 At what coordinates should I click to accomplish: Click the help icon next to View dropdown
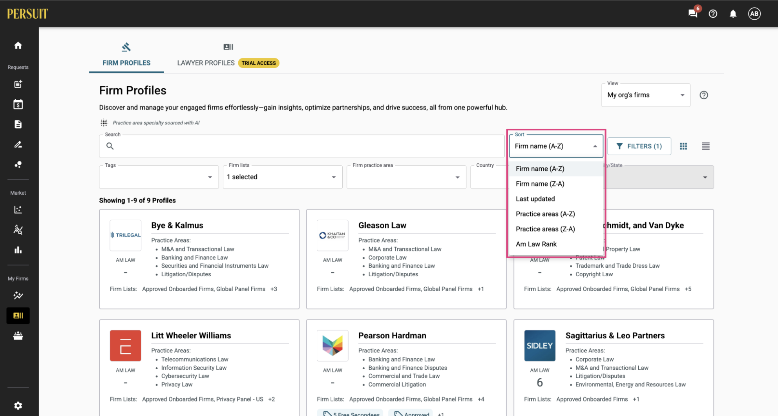[704, 95]
